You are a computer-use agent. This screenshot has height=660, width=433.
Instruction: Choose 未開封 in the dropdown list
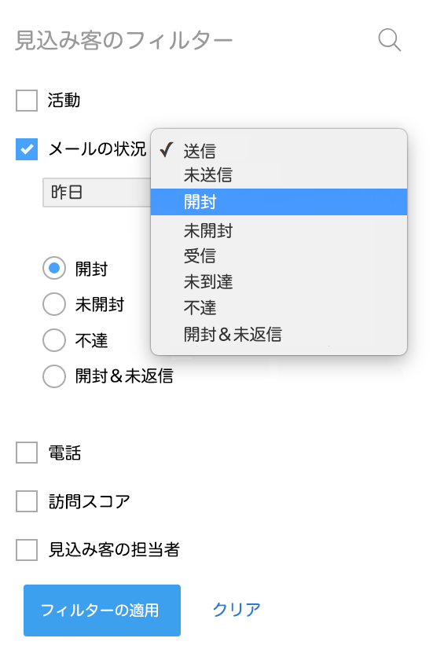(279, 230)
